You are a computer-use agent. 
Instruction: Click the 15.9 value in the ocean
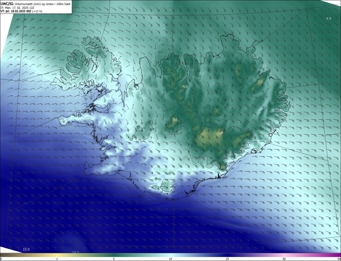26,249
